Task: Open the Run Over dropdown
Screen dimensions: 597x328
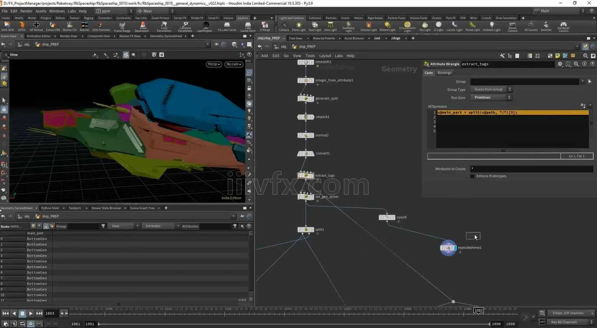Action: 491,98
